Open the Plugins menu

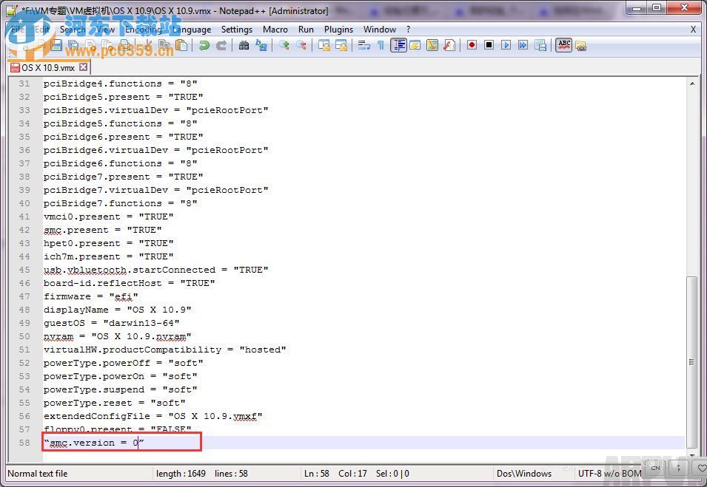pos(338,30)
